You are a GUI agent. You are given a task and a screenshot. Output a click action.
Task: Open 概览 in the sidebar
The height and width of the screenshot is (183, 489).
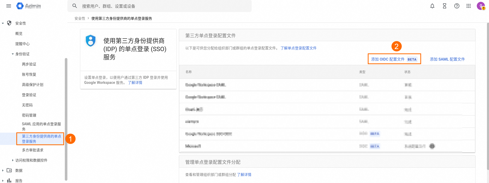19,33
